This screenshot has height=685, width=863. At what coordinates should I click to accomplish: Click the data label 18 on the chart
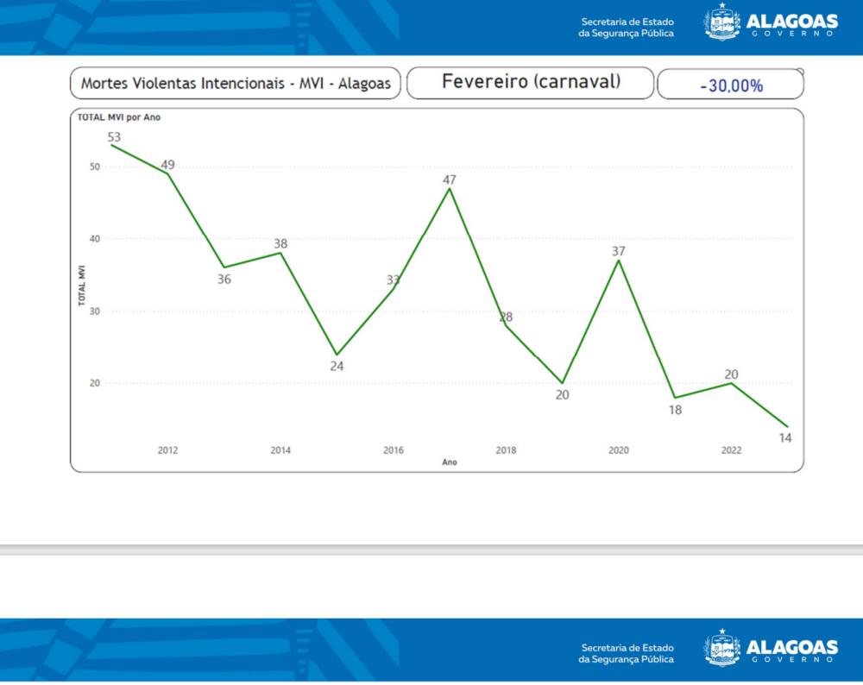675,410
